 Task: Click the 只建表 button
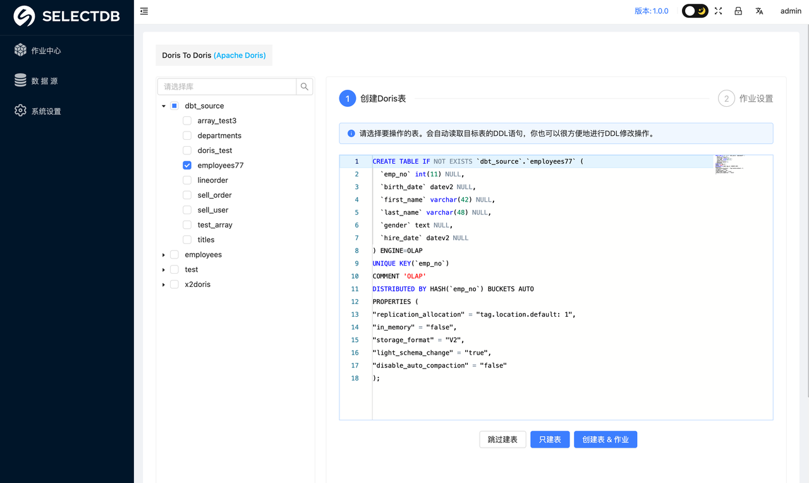point(550,439)
